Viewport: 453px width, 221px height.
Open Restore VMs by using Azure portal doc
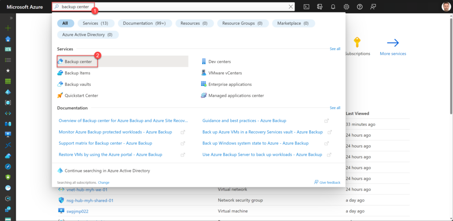(110, 154)
